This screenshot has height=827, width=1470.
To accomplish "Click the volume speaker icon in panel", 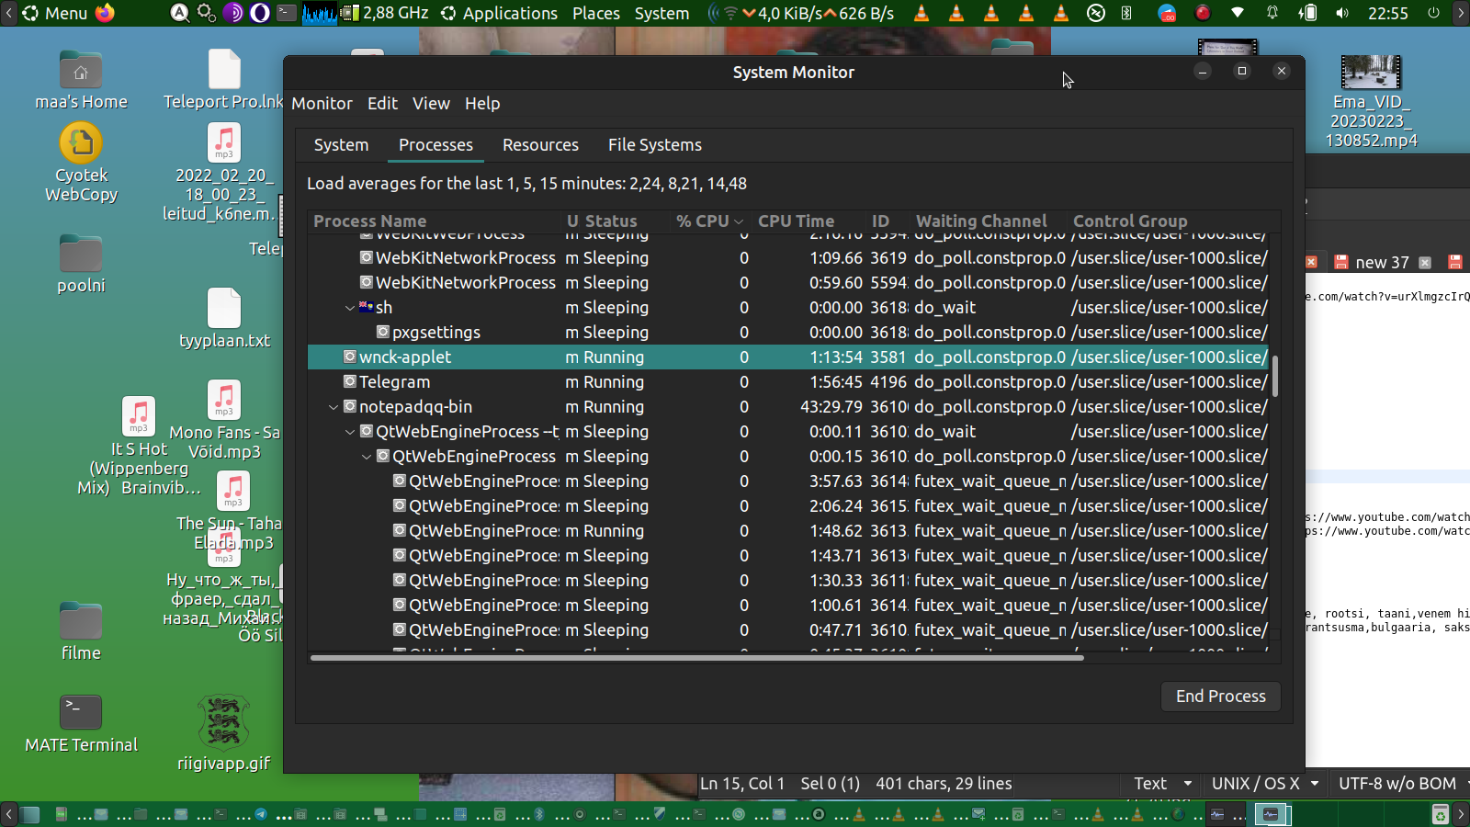I will click(x=1342, y=13).
